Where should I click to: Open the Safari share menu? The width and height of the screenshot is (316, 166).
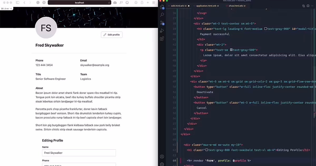point(142,3)
